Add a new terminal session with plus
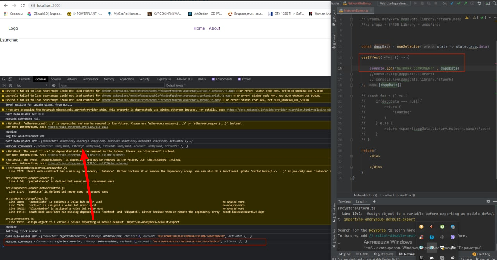Viewport: 497px width, 260px height. 374,202
